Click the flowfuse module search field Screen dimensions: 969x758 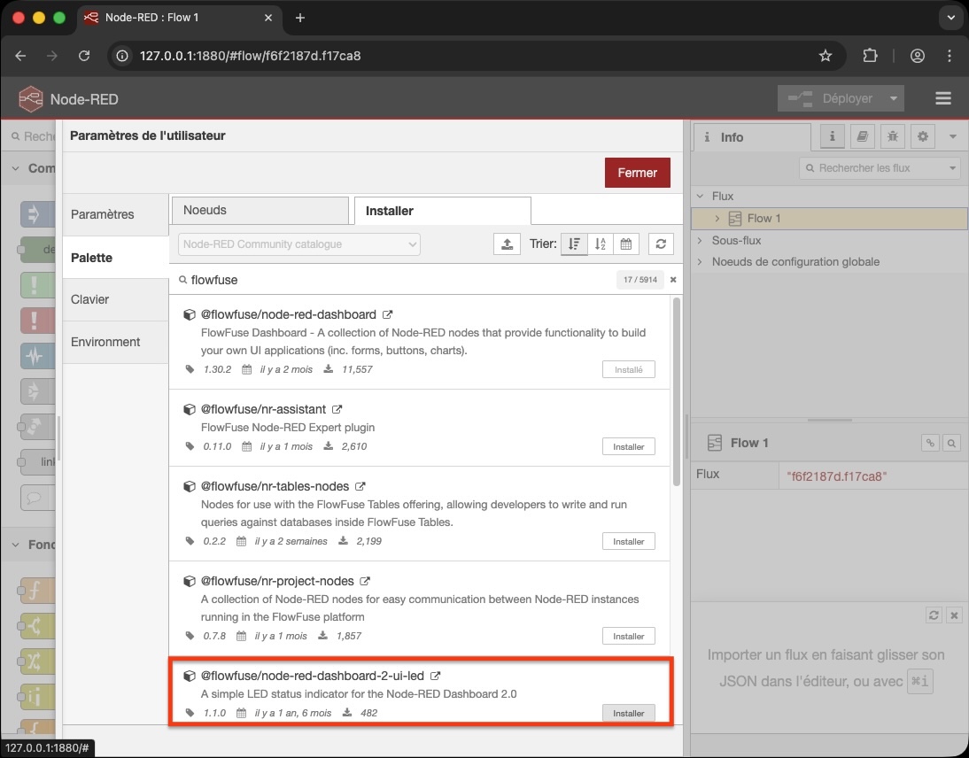point(399,280)
